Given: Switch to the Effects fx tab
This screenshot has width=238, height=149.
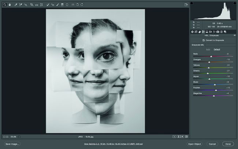Looking at the screenshot, I should click(214, 32).
